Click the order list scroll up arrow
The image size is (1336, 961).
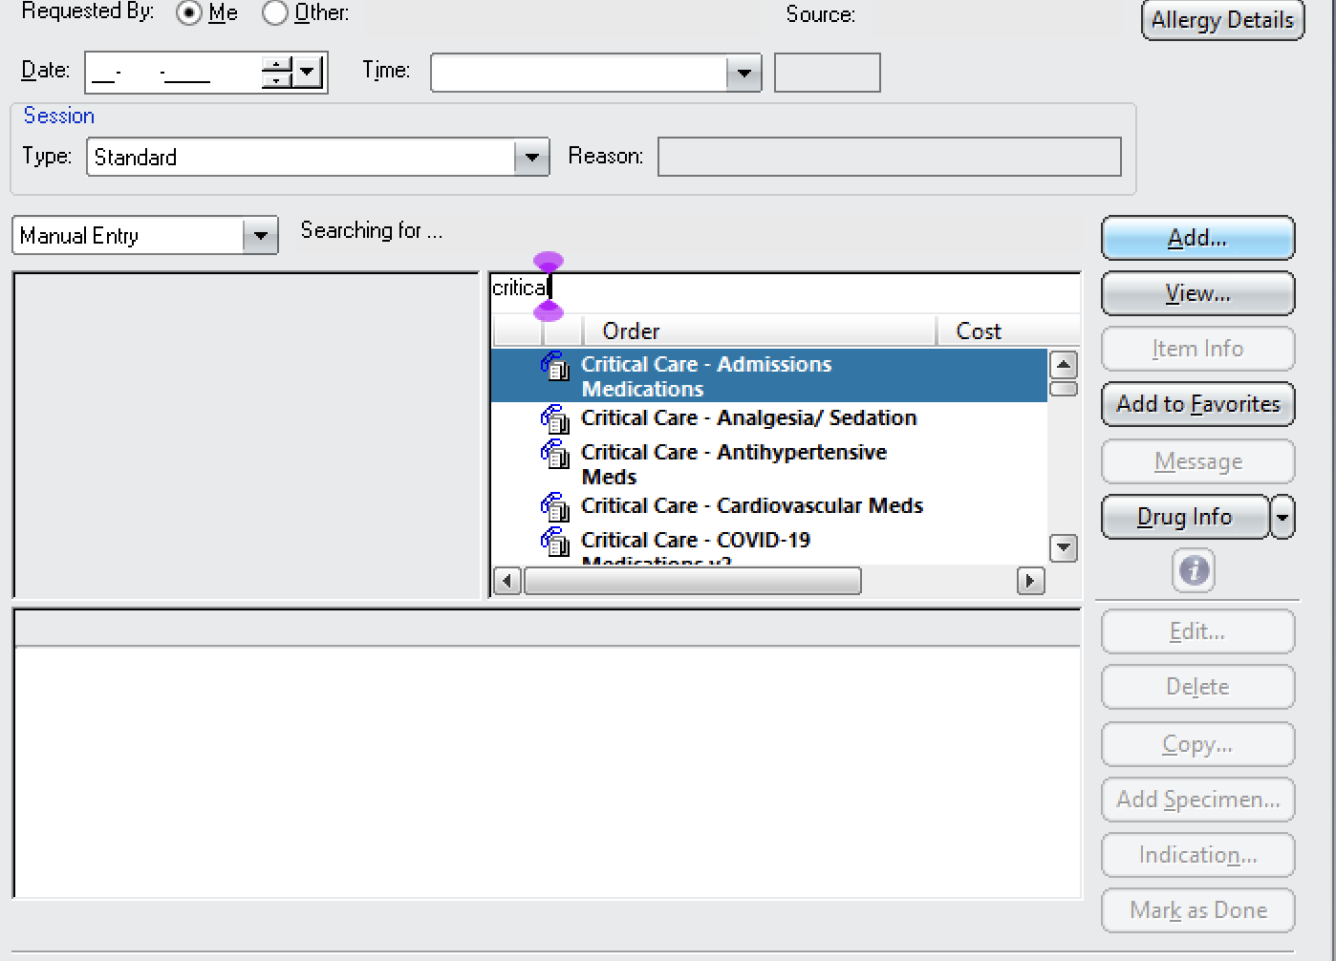coord(1064,365)
